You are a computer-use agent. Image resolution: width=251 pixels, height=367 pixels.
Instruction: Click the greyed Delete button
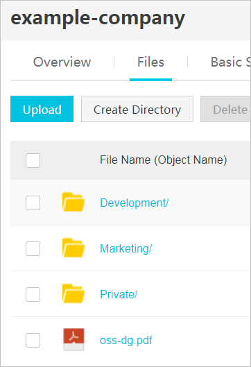226,109
